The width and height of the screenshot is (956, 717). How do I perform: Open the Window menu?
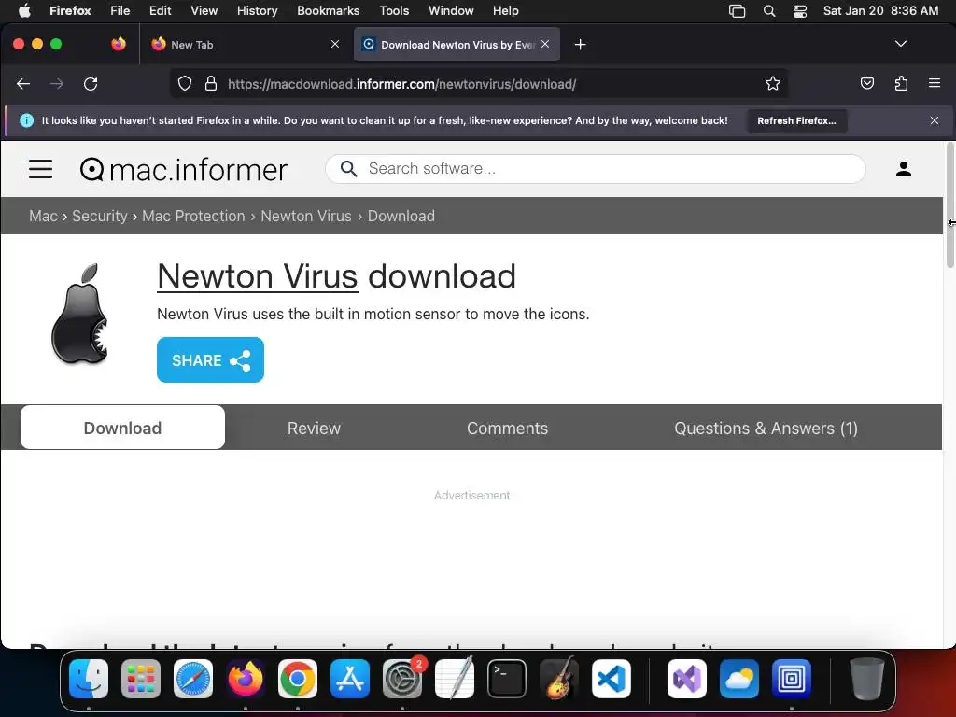click(451, 11)
